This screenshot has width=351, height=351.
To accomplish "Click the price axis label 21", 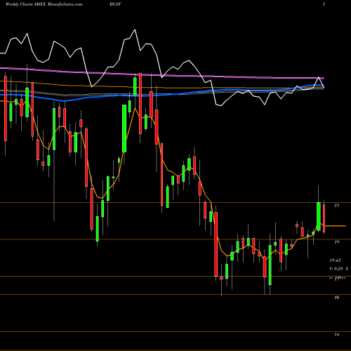I will click(x=336, y=205).
